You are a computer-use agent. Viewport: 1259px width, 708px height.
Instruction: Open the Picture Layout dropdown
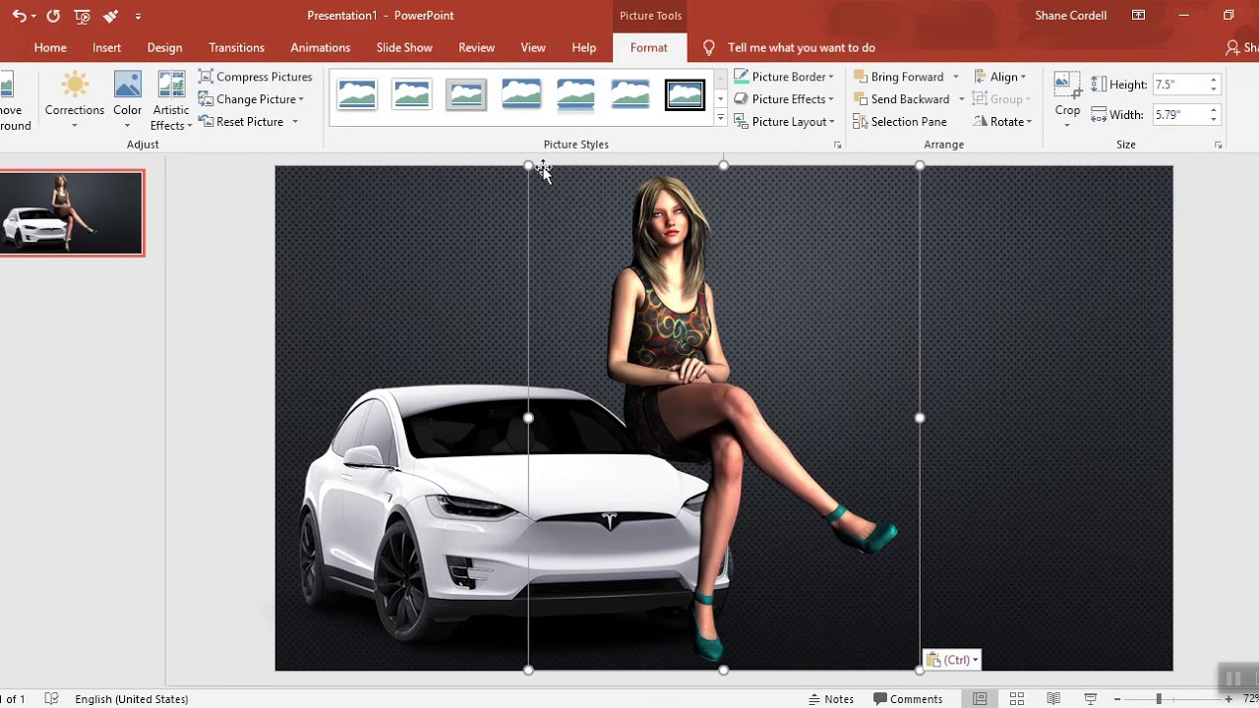click(784, 122)
